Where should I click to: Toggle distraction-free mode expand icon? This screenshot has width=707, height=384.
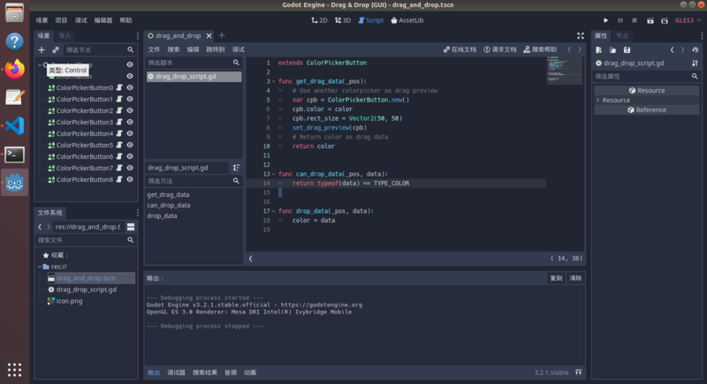click(x=581, y=36)
